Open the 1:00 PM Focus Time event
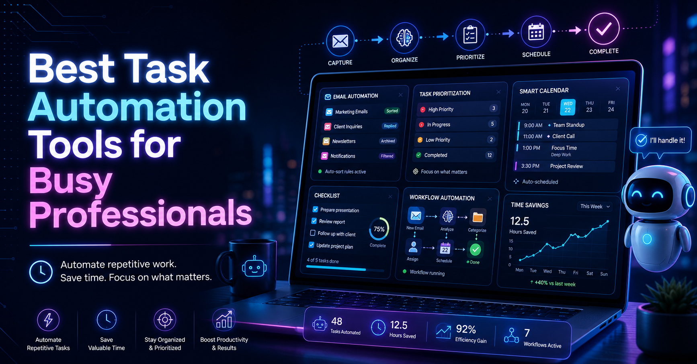Viewport: 697px width, 364px height. pyautogui.click(x=566, y=151)
